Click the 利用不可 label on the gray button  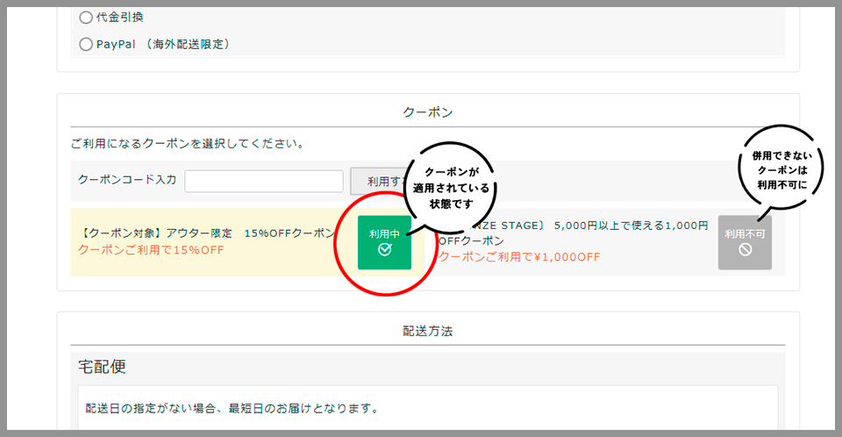click(745, 234)
